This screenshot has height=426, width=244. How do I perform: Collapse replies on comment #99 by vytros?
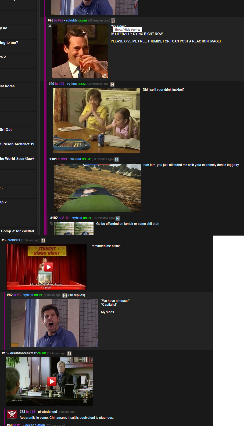(x=112, y=84)
